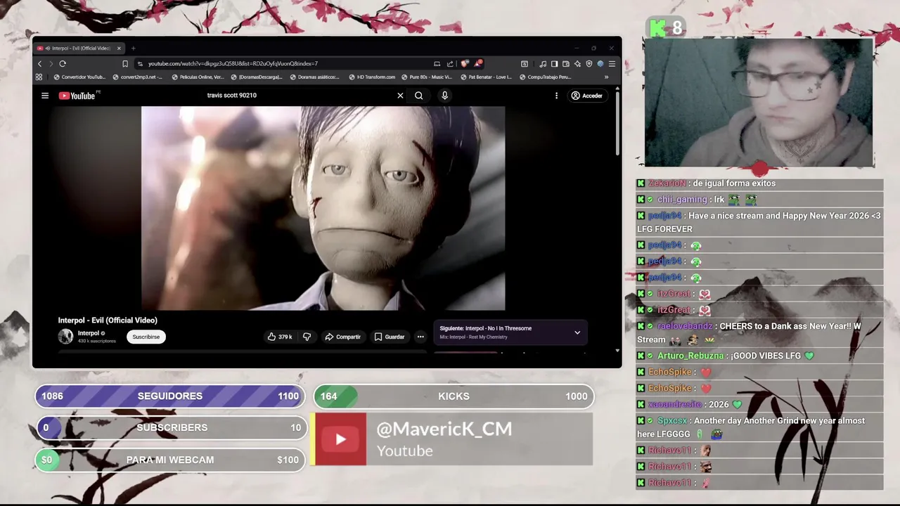Click chat username xaoandresito
900x506 pixels.
click(675, 405)
